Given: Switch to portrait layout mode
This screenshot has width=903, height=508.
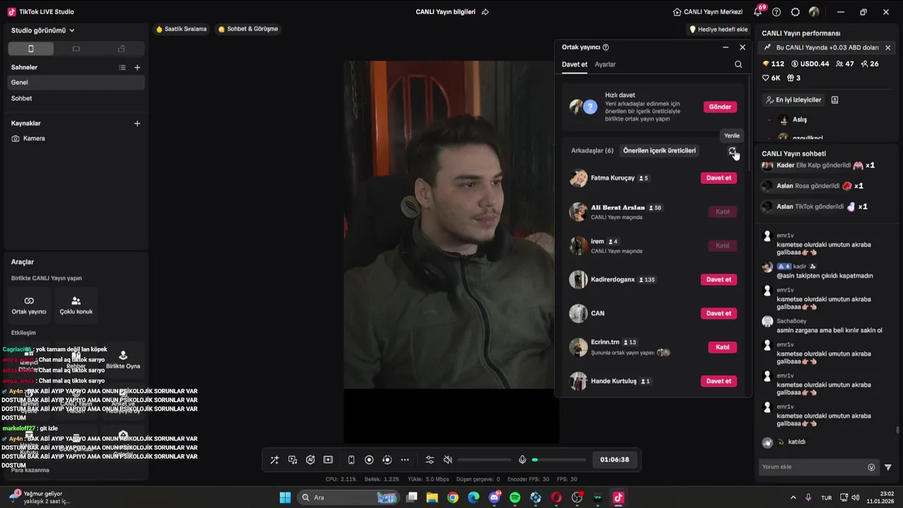Looking at the screenshot, I should (x=30, y=49).
